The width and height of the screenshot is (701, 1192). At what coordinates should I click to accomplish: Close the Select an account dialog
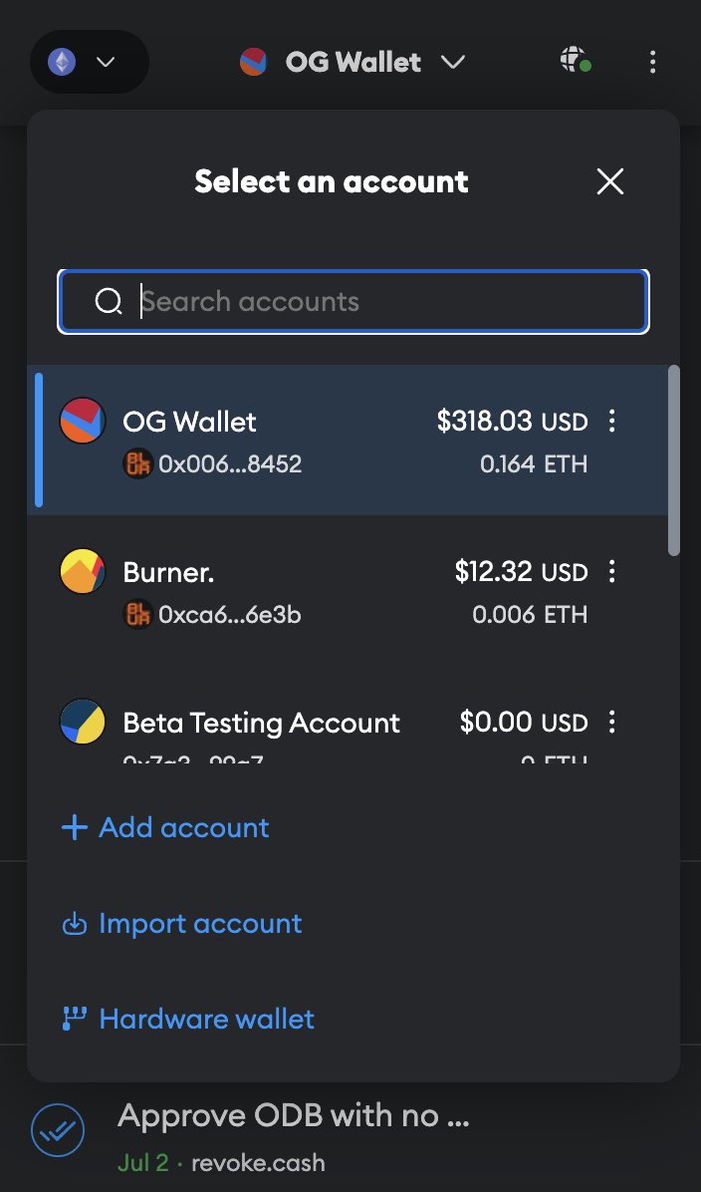[609, 181]
